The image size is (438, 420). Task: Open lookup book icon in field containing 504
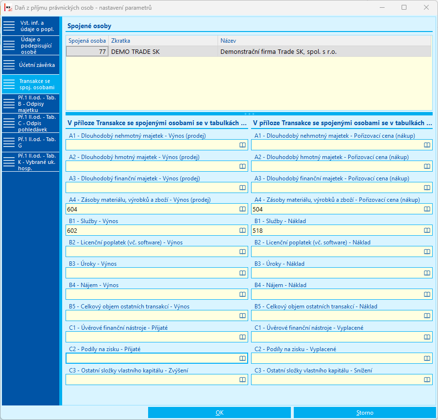(427, 209)
